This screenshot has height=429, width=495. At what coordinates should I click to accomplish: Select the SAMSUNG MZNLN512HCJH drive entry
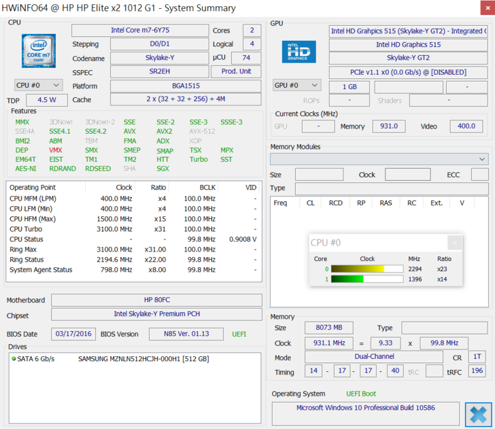tap(143, 358)
